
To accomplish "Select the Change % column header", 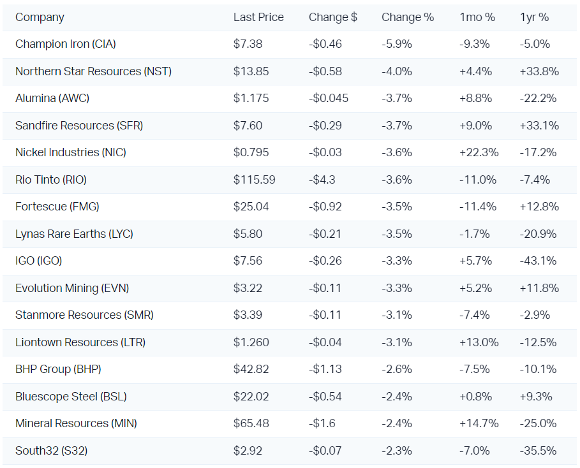I will click(407, 17).
